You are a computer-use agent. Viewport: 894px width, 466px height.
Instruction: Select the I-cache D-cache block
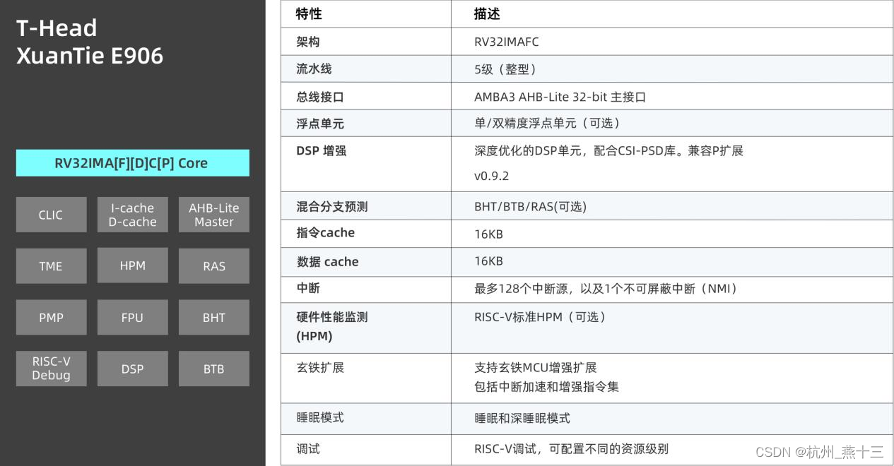coord(133,215)
